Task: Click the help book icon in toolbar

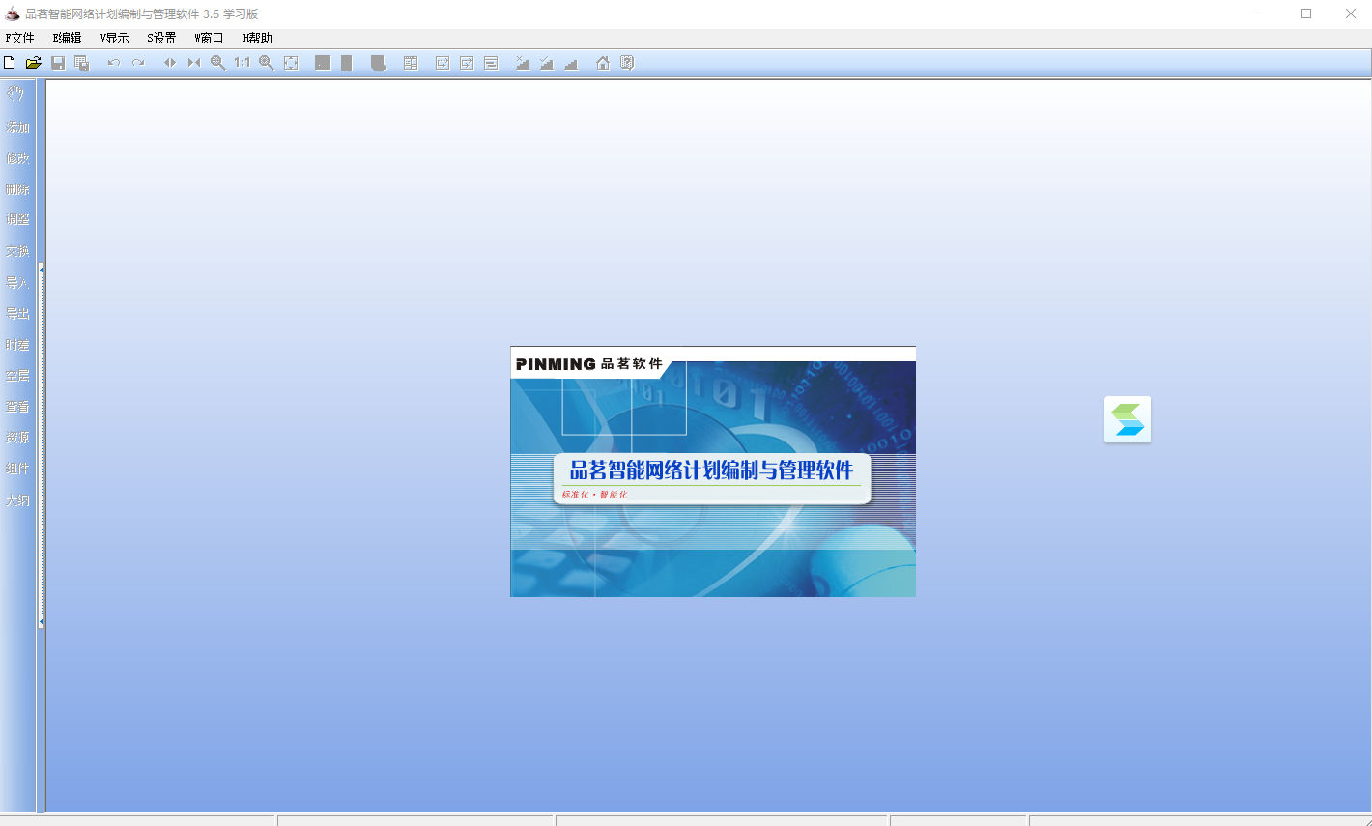Action: pyautogui.click(x=627, y=63)
